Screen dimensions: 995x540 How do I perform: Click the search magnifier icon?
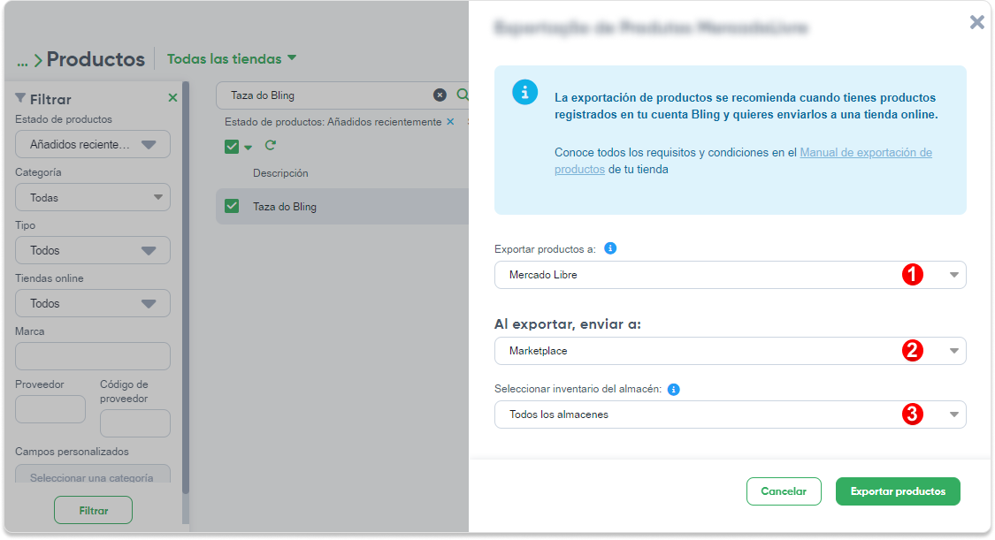coord(463,95)
